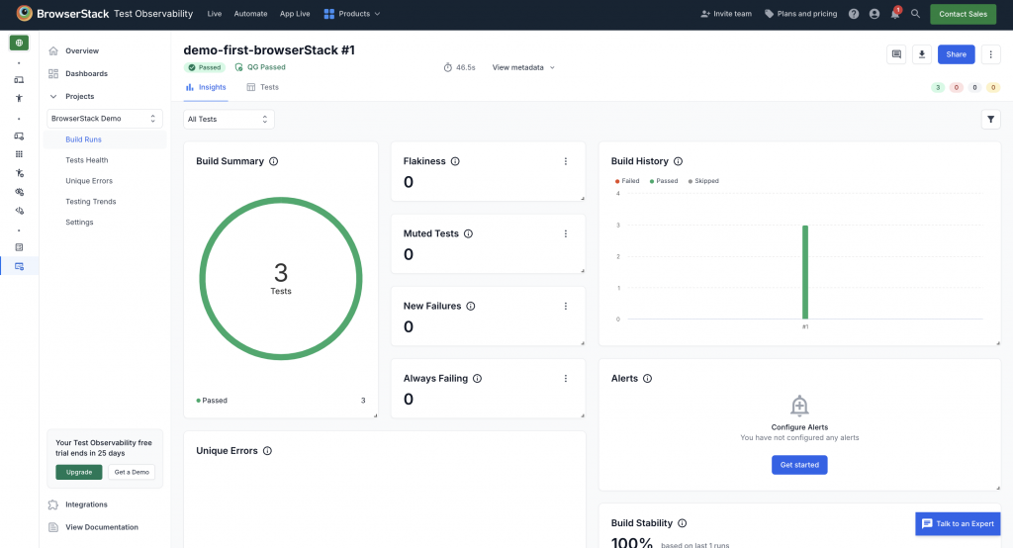This screenshot has height=548, width=1013.
Task: Click the search magnifier icon
Action: pyautogui.click(x=915, y=14)
